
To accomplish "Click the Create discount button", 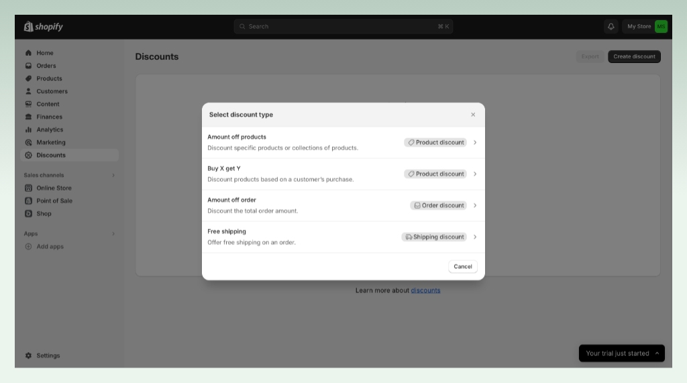I will click(x=634, y=56).
